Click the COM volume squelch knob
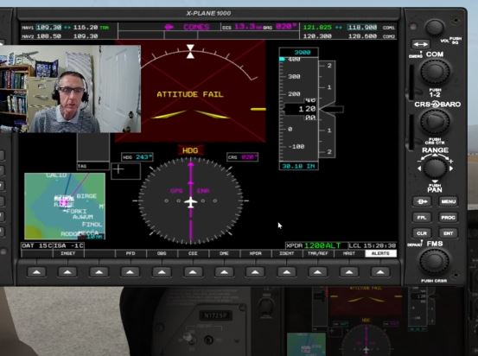The width and height of the screenshot is (478, 356). (x=435, y=28)
